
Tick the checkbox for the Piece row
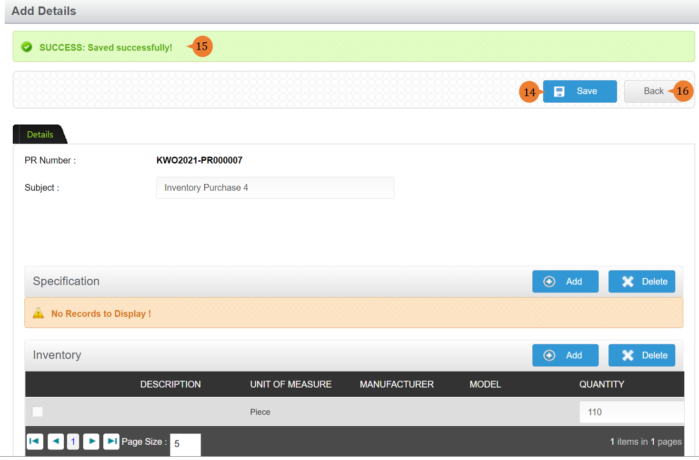point(38,411)
